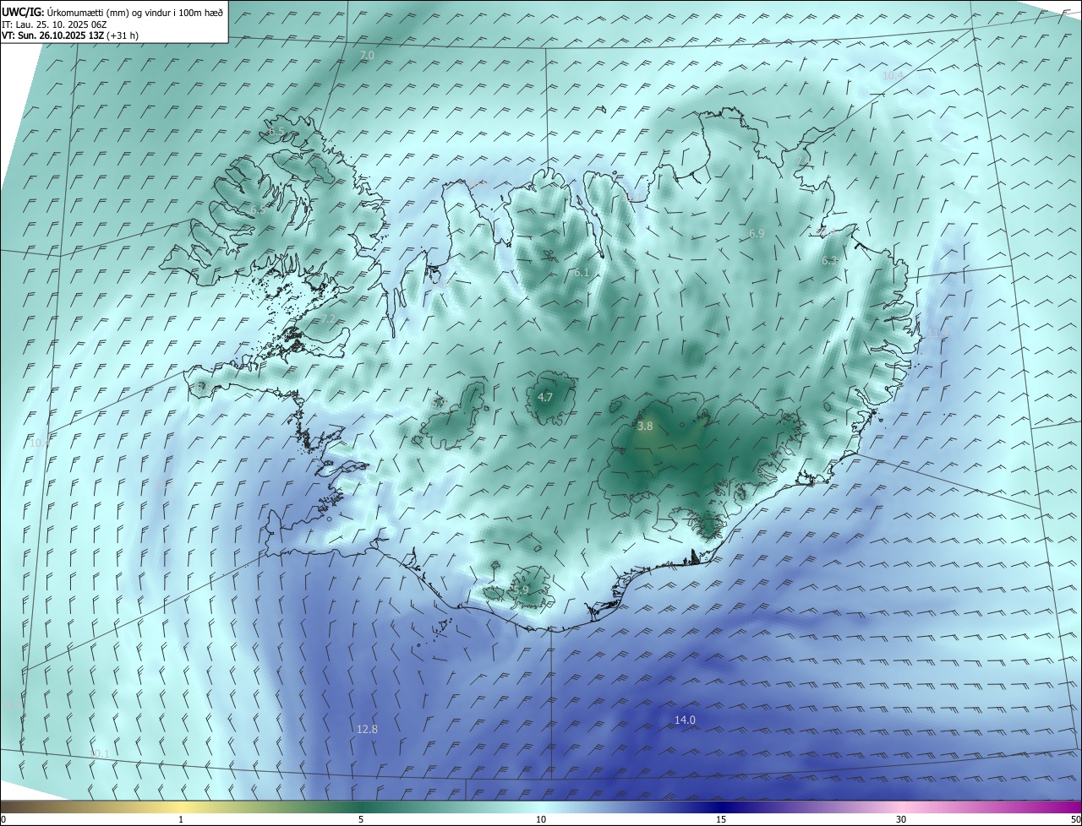Click the 14.0 value over the southern sea
This screenshot has width=1082, height=826.
click(685, 720)
